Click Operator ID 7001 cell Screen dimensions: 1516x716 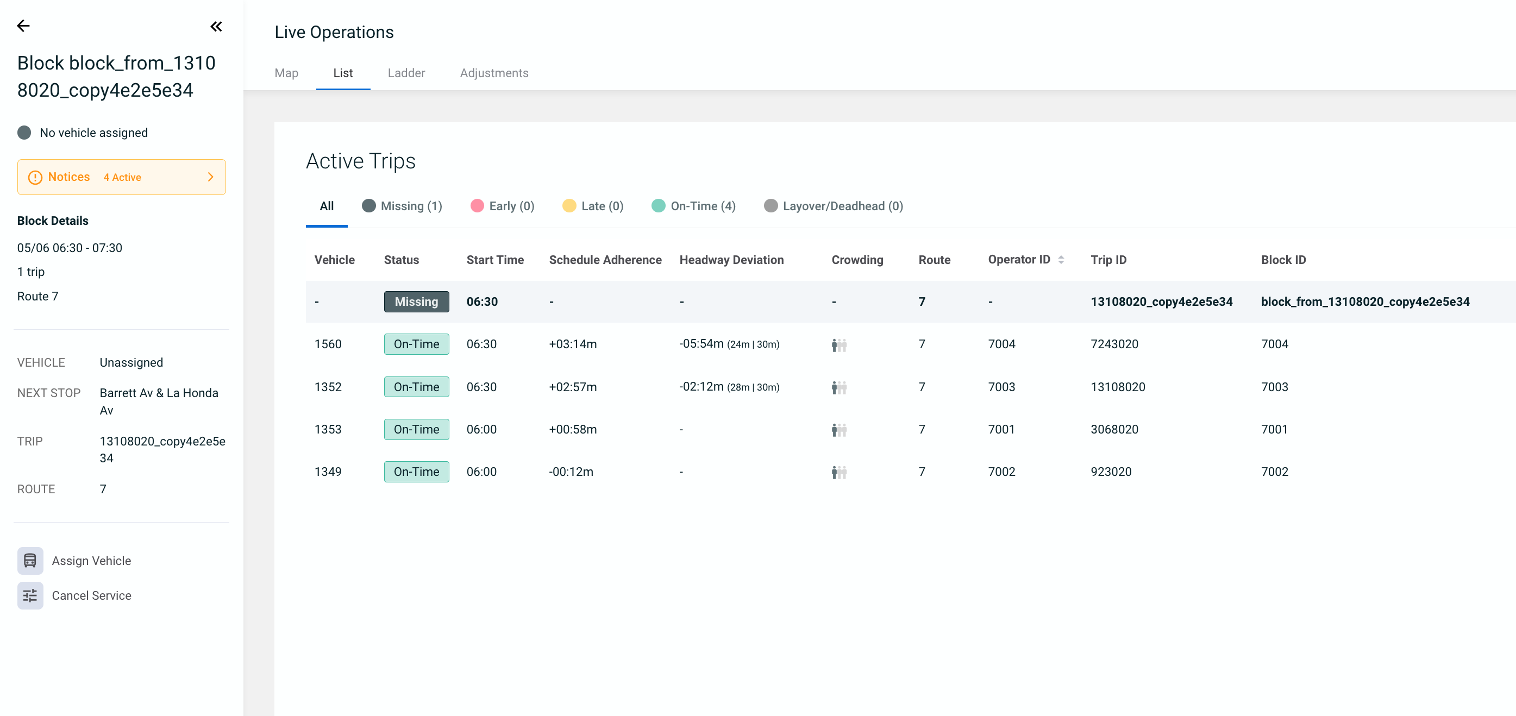tap(1001, 430)
